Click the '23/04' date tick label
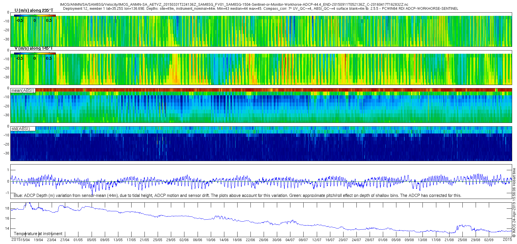 coord(52,240)
